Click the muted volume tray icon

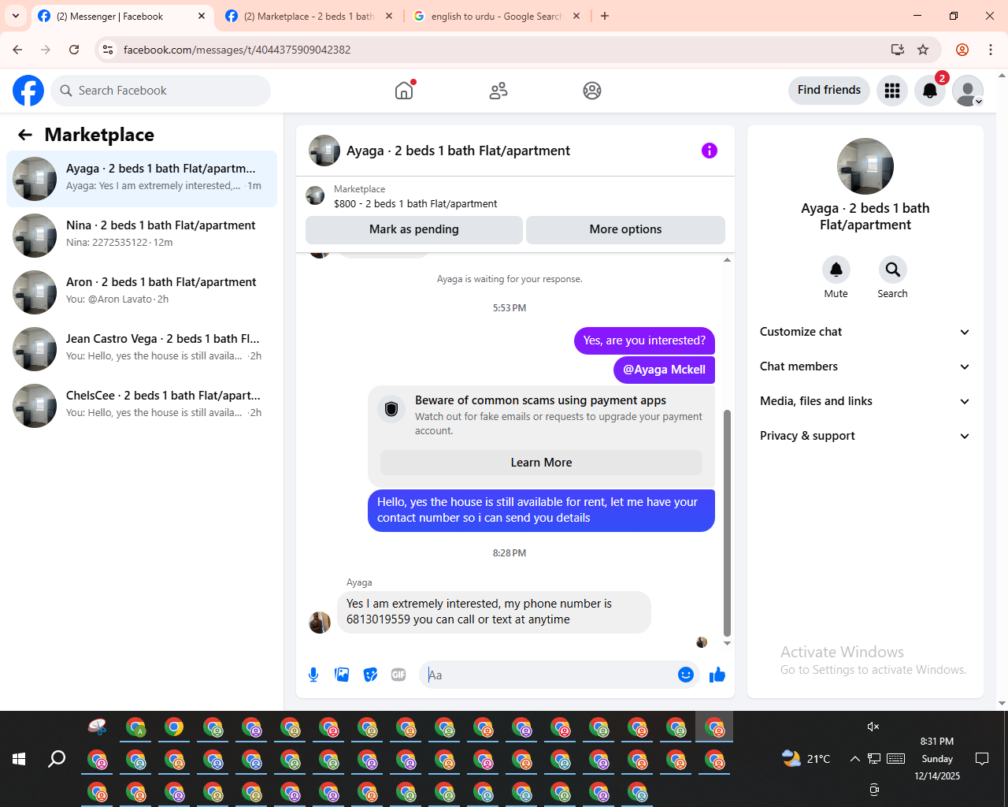pos(873,727)
